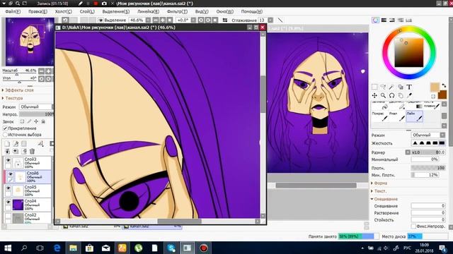This screenshot has height=254, width=453.
Task: Swap foreground and background colors
Action: tap(444, 85)
